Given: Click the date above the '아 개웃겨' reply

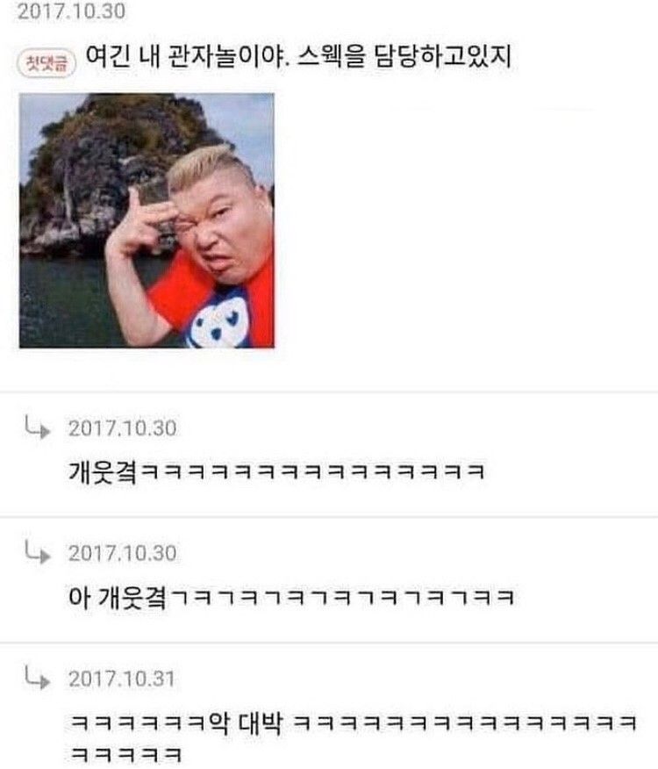Looking at the screenshot, I should [x=122, y=554].
